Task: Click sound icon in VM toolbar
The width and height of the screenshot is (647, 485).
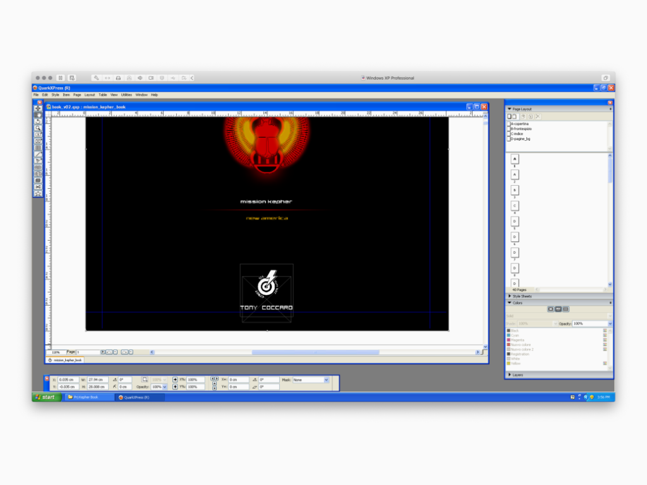Action: [x=140, y=78]
